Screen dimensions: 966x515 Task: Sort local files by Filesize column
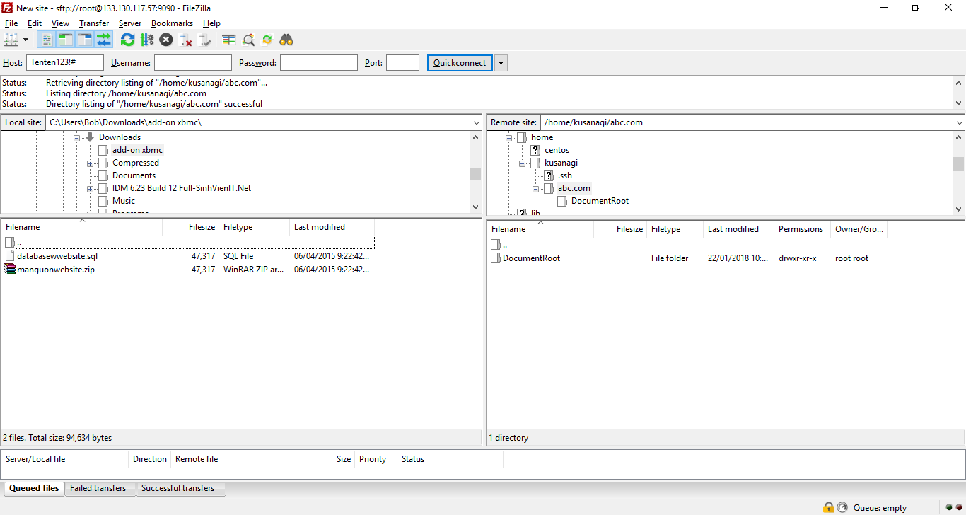point(190,227)
